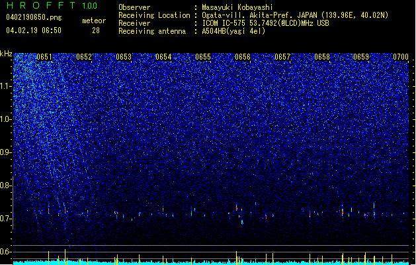Click the ICOM IC-575 receiver text

tap(265, 23)
